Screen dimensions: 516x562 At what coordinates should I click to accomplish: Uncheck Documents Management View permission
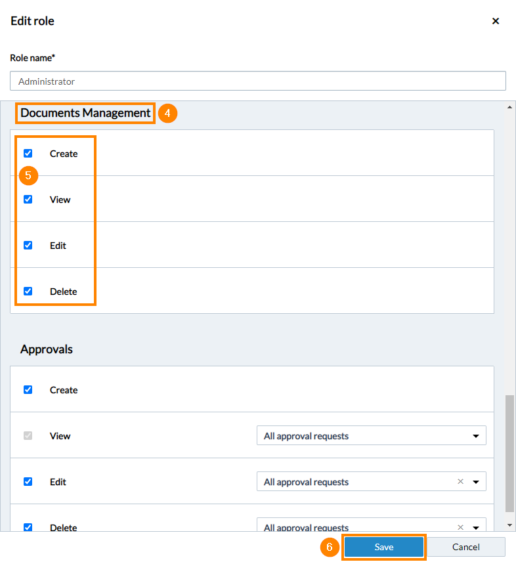[x=28, y=200]
